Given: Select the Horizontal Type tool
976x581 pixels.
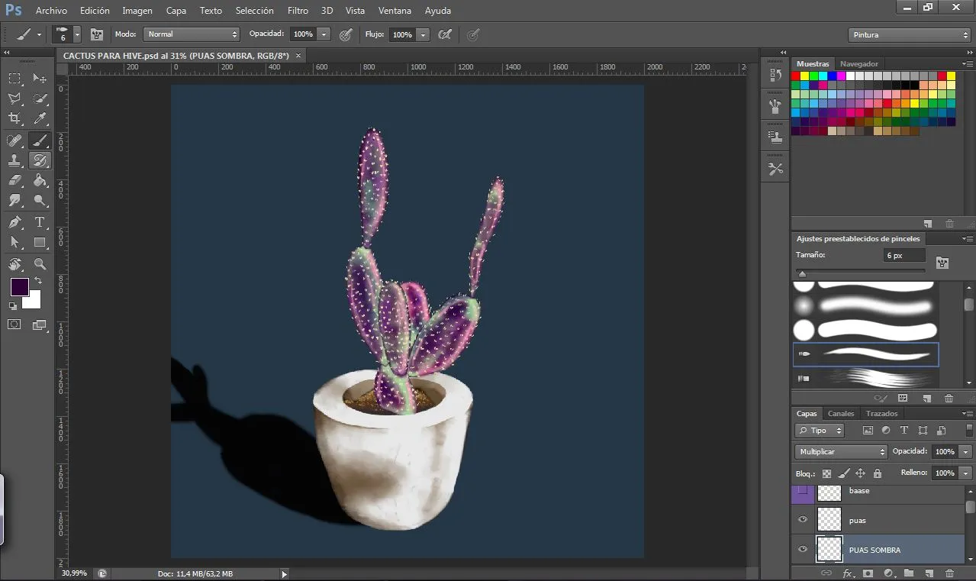Looking at the screenshot, I should coord(40,222).
